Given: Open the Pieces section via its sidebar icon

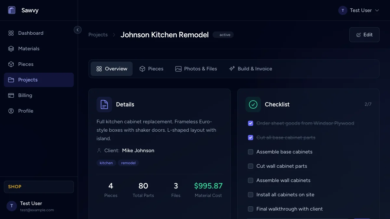Looking at the screenshot, I should pyautogui.click(x=11, y=64).
